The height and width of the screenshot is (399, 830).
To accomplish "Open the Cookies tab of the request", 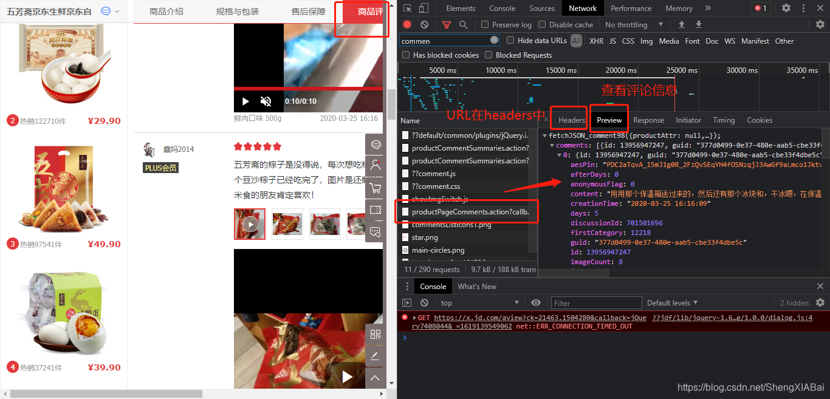I will coord(760,120).
